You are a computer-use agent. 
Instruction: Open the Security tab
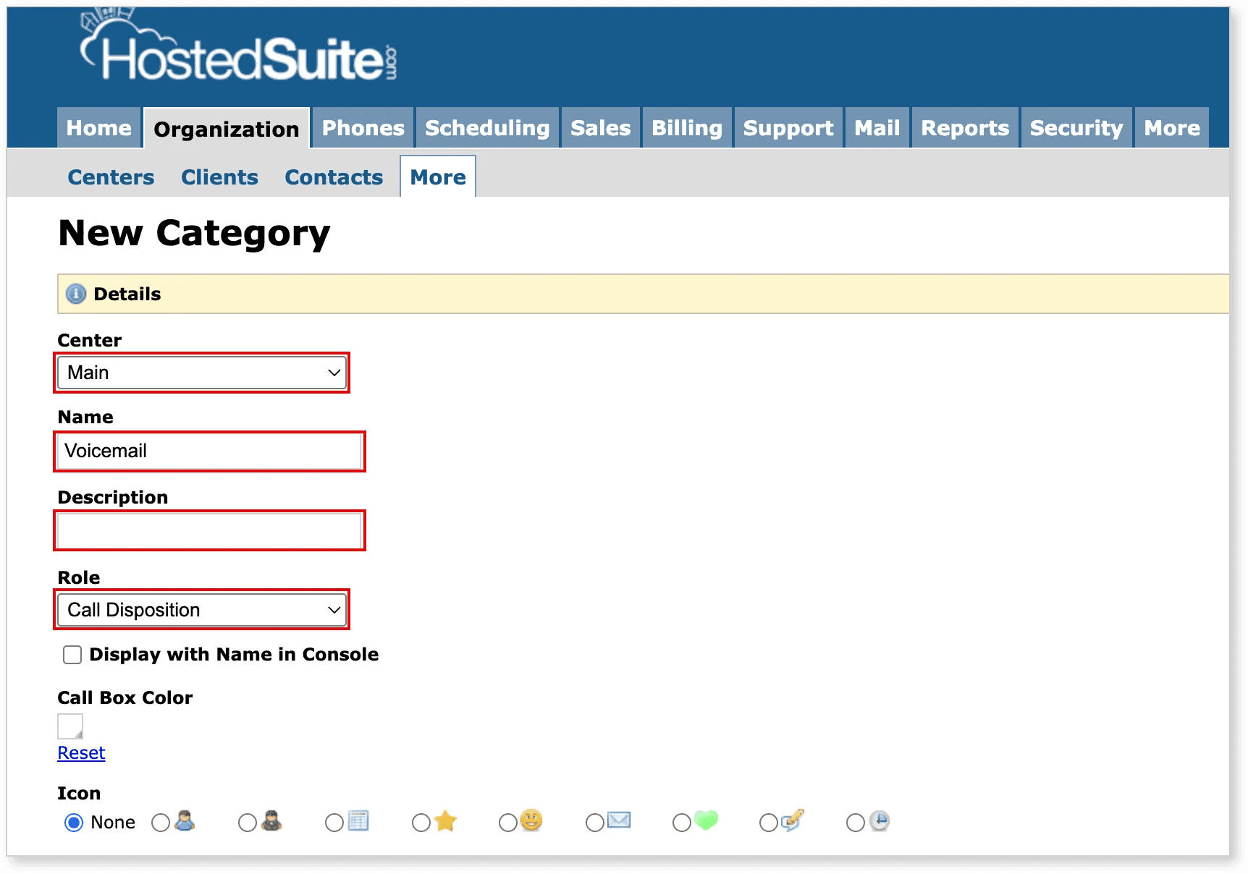coord(1076,128)
